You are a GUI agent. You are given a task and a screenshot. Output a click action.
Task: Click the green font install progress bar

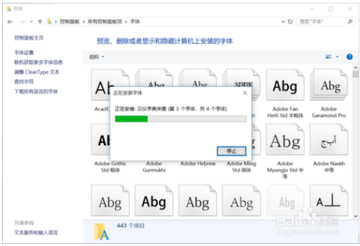pos(181,119)
